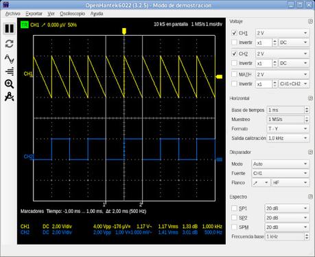Enable the SP1 spectrum checkbox
Image resolution: width=315 pixels, height=257 pixels.
(234, 208)
